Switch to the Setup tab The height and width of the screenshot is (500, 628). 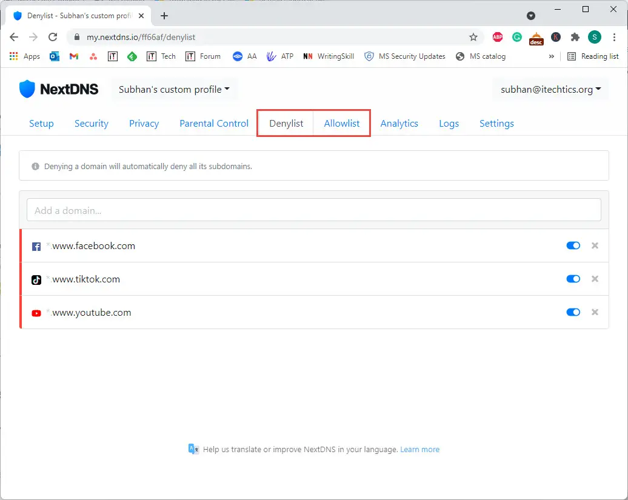tap(41, 123)
